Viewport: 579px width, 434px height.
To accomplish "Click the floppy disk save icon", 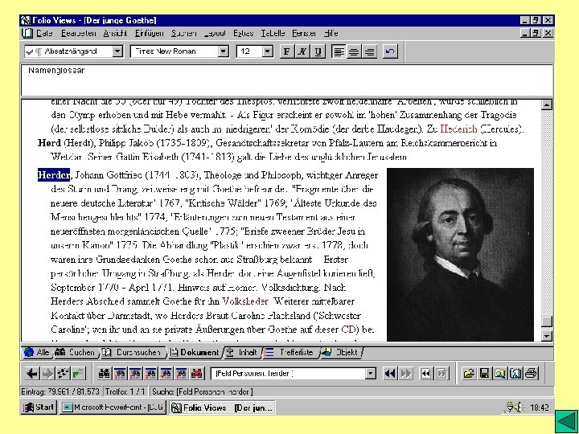I will tap(484, 374).
